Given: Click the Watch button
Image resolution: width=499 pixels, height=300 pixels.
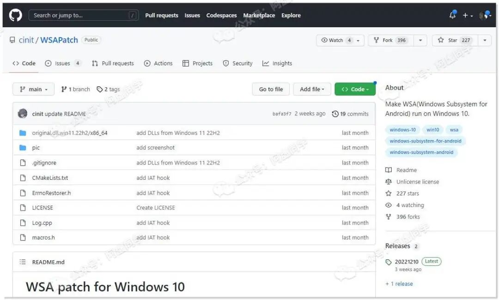Looking at the screenshot, I should (340, 40).
